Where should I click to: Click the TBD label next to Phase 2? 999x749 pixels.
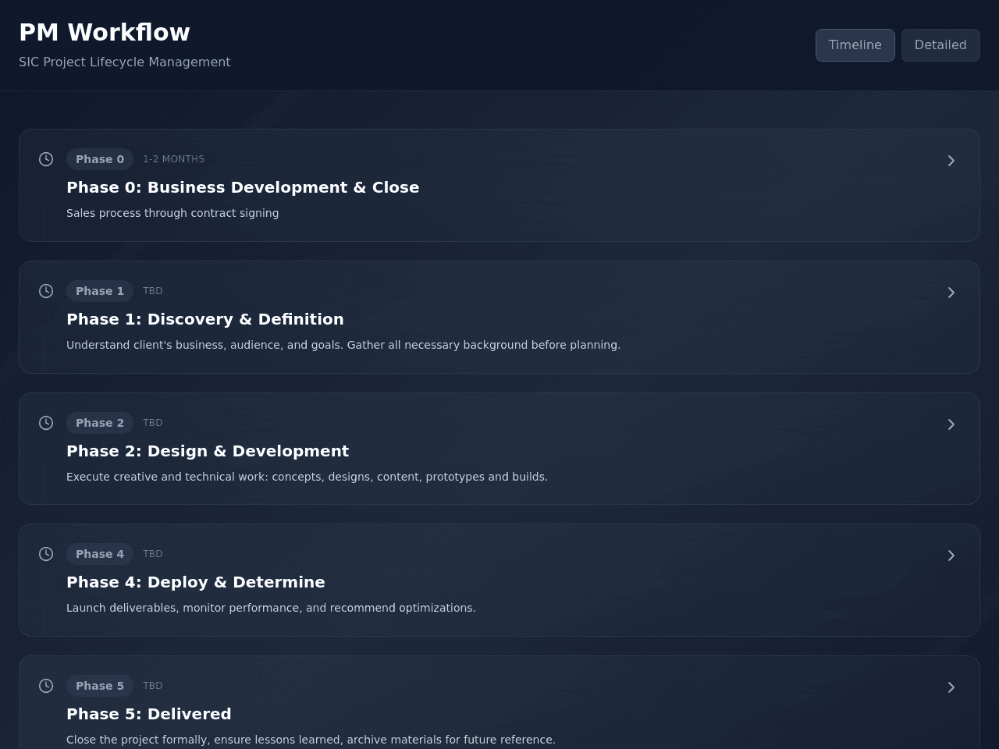(x=153, y=423)
